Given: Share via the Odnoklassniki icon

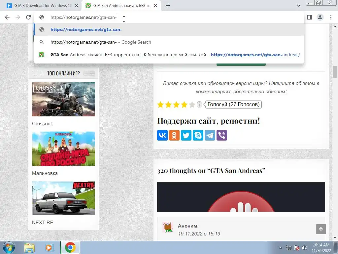Looking at the screenshot, I should 174,135.
